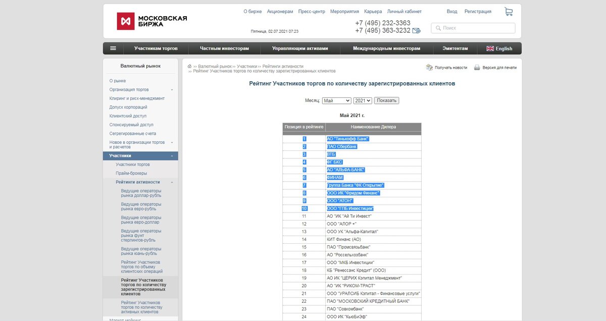Open the Мероприятия link
606x321 pixels.
[x=344, y=12]
